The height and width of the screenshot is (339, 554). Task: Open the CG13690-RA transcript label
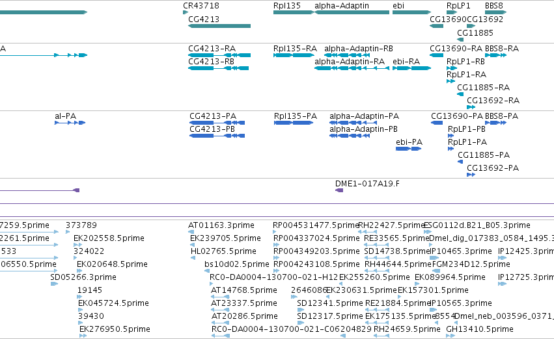pyautogui.click(x=456, y=49)
